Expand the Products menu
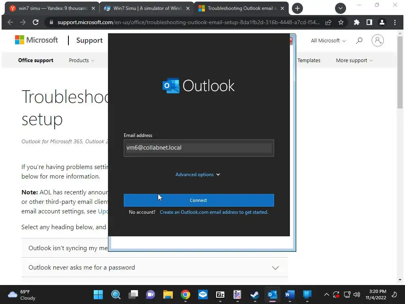Viewport: 405px width, 304px height. 81,60
